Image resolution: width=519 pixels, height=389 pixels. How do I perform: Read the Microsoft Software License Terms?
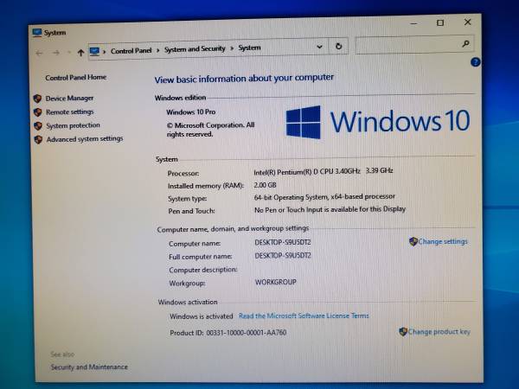point(304,316)
